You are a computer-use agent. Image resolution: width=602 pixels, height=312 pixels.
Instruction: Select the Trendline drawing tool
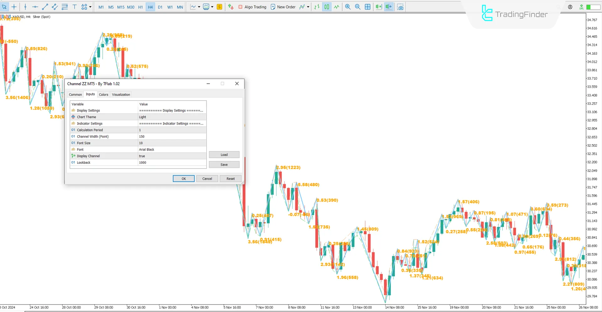pos(45,7)
